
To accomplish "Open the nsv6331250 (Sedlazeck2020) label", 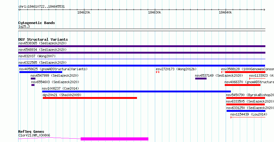I will [x=250, y=108].
